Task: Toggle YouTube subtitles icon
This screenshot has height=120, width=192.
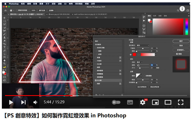Action: (x=130, y=102)
